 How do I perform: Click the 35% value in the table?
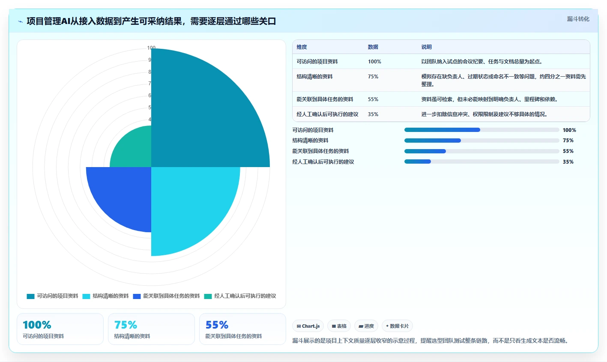tap(373, 114)
